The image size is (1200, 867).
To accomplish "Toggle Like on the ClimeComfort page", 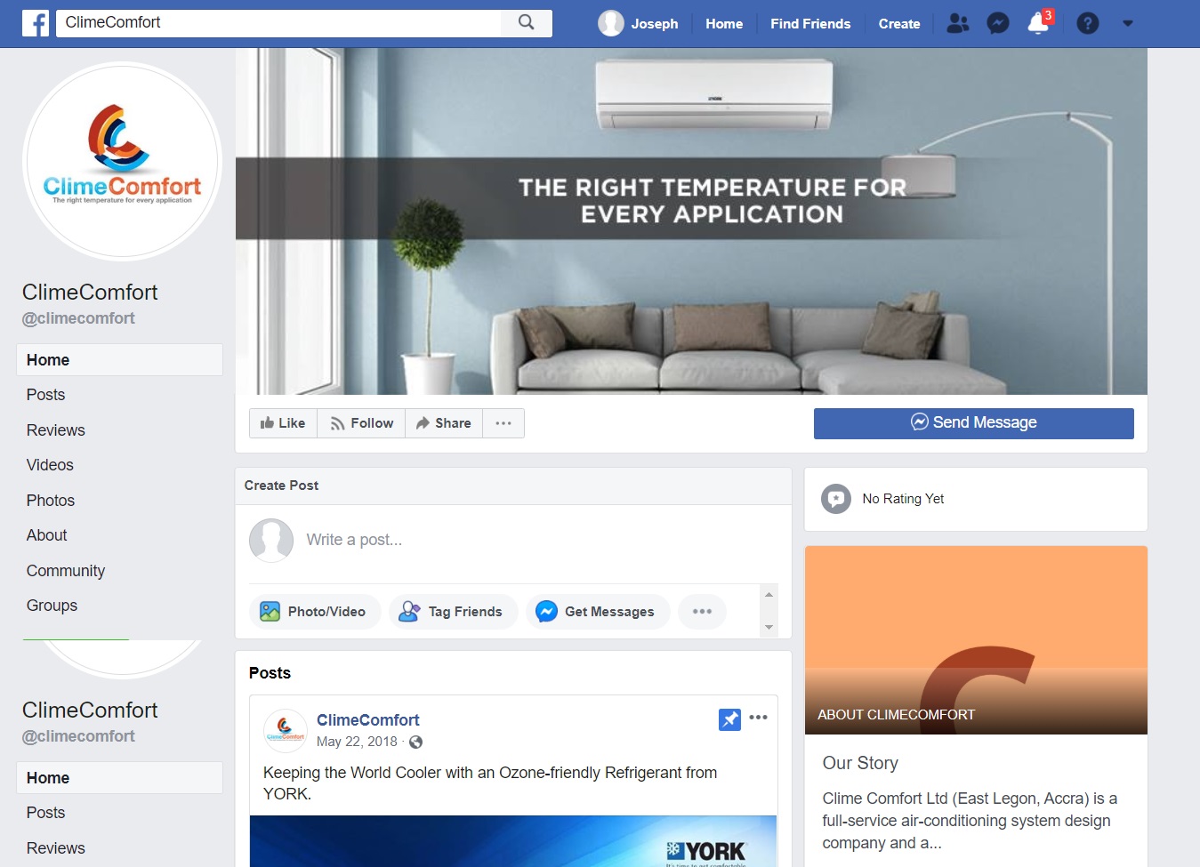I will point(283,423).
